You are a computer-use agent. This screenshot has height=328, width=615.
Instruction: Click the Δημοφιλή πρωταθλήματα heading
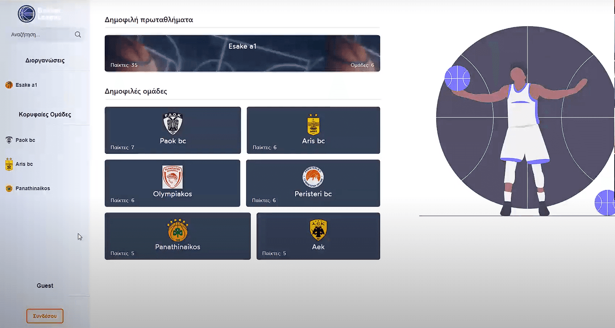point(149,20)
